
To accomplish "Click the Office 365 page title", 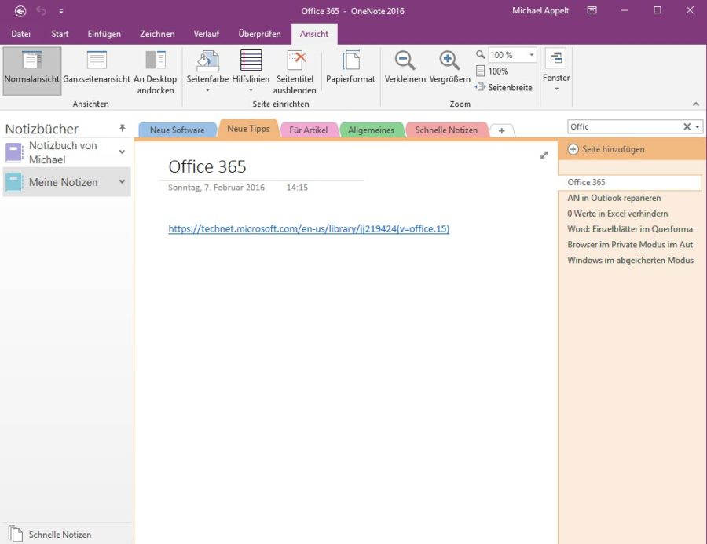I will click(x=207, y=166).
